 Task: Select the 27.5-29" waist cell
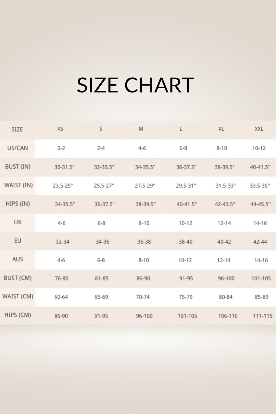tap(145, 186)
